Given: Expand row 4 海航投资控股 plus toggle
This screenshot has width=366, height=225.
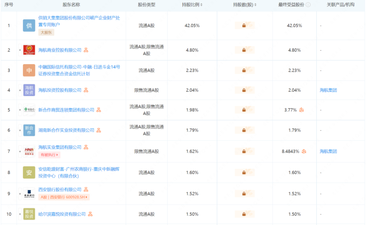Looking at the screenshot, I should [20, 90].
